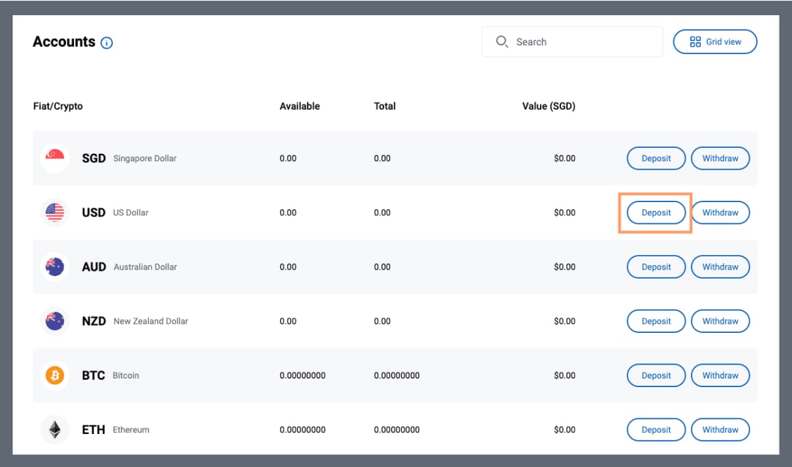Withdraw from the SGD account
This screenshot has height=467, width=792.
point(720,159)
